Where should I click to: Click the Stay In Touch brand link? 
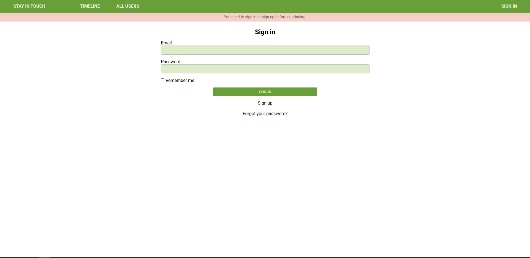click(x=29, y=6)
